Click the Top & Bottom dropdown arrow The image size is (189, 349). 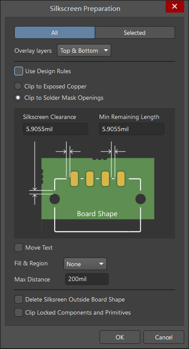(106, 51)
